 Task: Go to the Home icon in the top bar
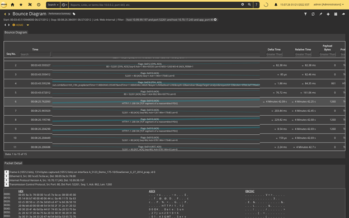pos(12,4)
